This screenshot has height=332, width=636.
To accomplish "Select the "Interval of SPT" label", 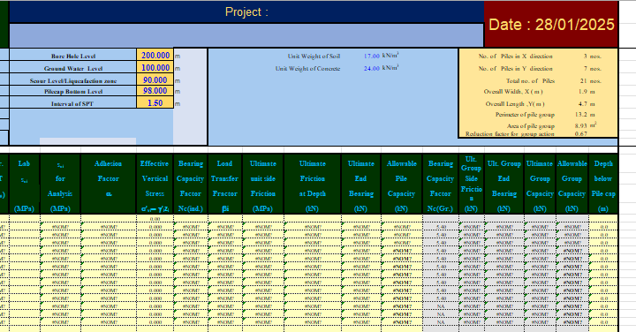I will click(73, 103).
